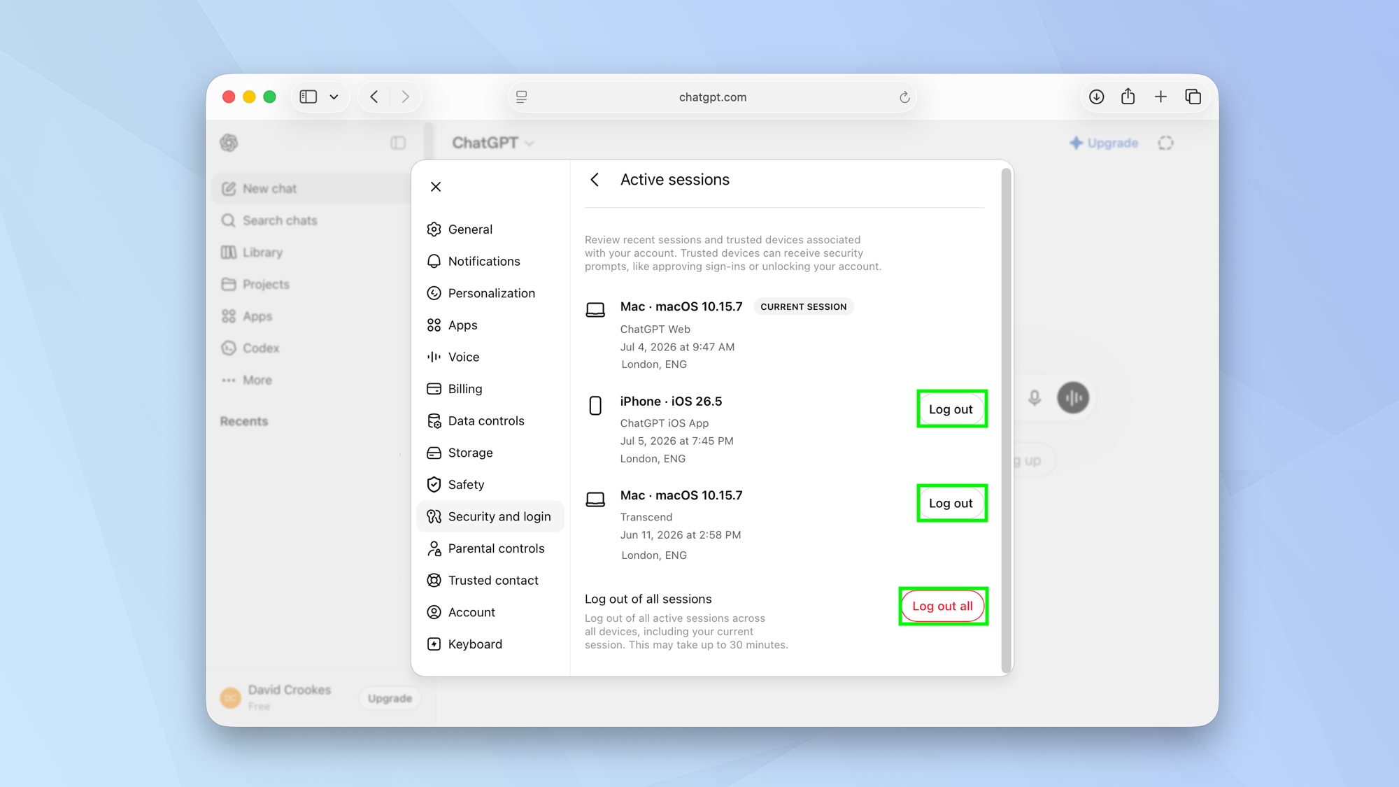1399x787 pixels.
Task: Go back from Active sessions with the arrow
Action: 595,180
